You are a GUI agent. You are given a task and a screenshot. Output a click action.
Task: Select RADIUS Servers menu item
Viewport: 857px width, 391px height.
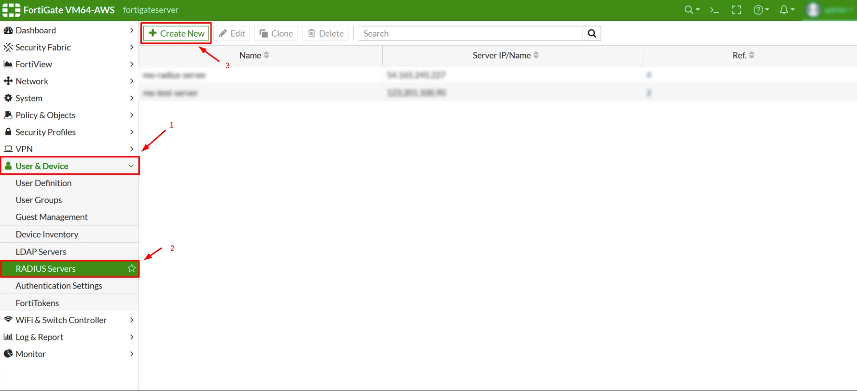tap(69, 269)
